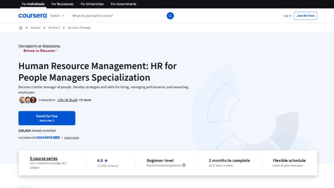The width and height of the screenshot is (334, 188).
Task: Open the 5 course series link
Action: click(44, 158)
